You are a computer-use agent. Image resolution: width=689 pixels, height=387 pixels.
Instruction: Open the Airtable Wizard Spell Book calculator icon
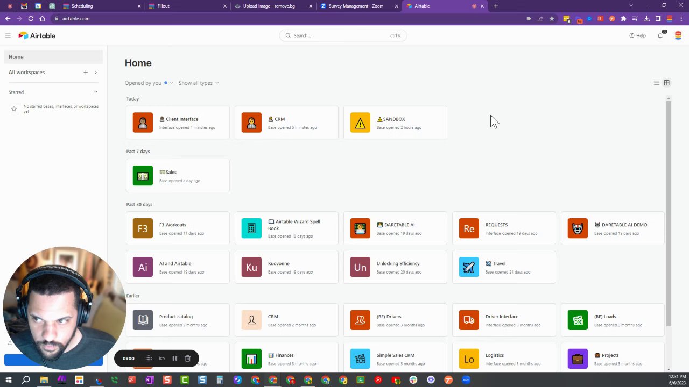[x=251, y=228]
